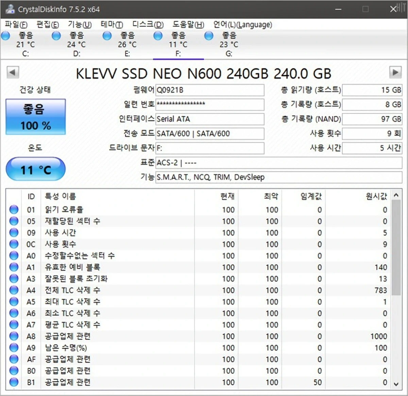The image size is (408, 396).
Task: Click the 23 °C temperature of drive G:
Action: pyautogui.click(x=229, y=45)
